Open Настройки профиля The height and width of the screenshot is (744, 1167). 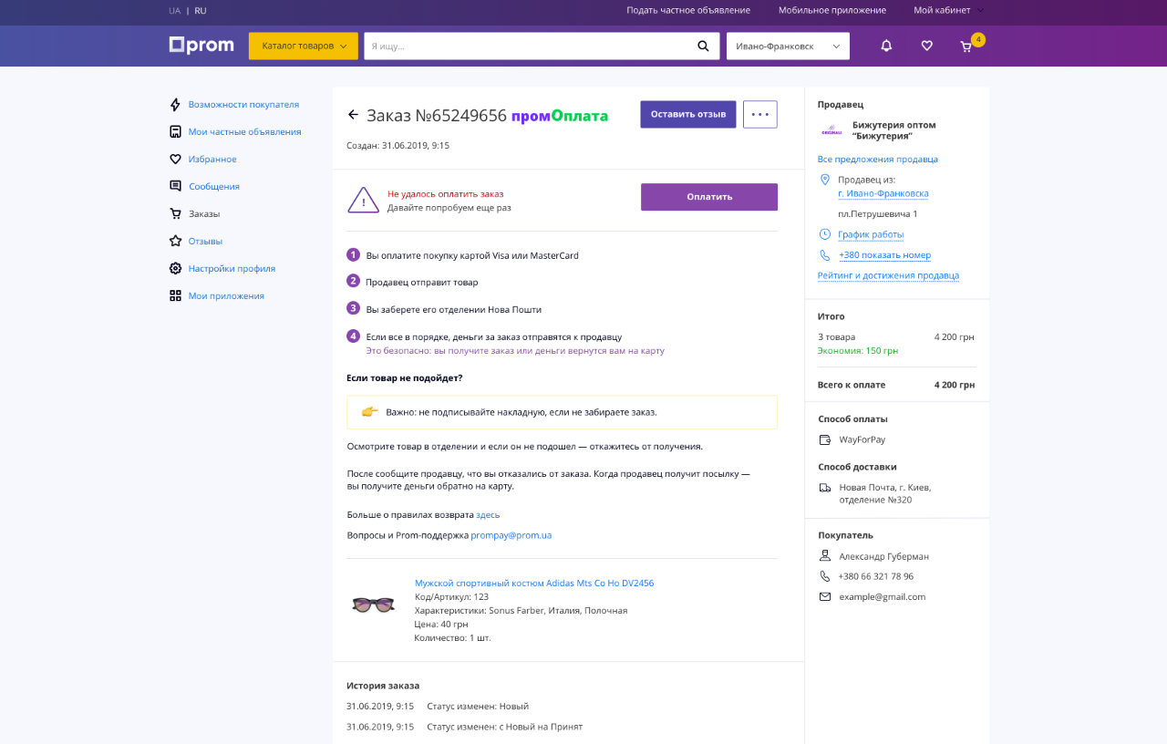click(232, 268)
